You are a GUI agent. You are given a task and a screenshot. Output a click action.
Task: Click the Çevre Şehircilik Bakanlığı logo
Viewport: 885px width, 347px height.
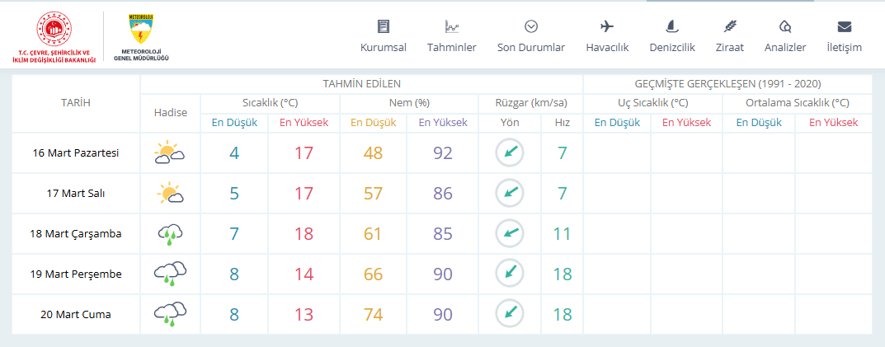[56, 37]
